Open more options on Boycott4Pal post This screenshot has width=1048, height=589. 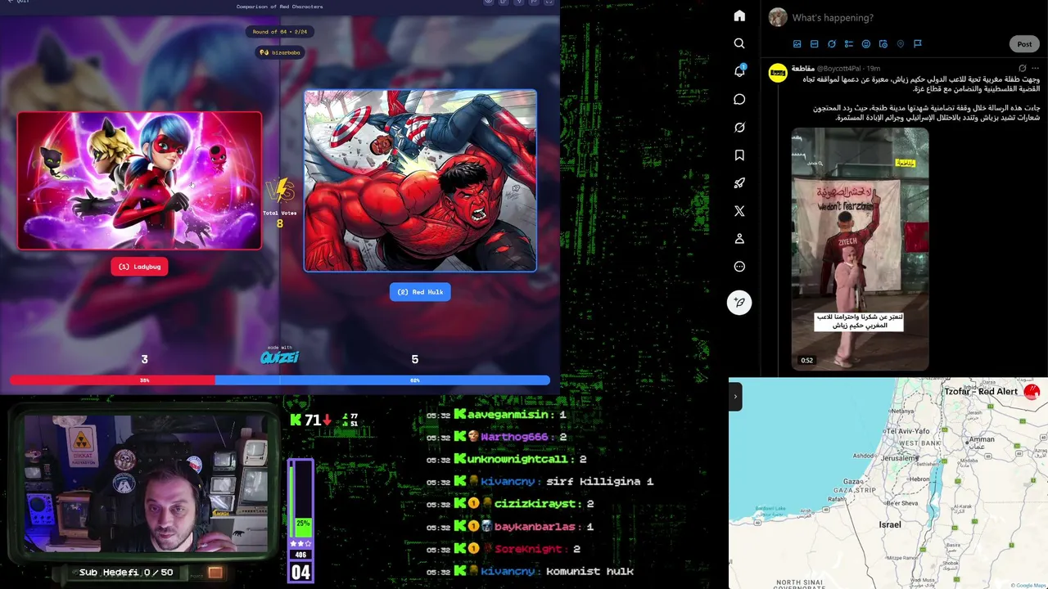pyautogui.click(x=1036, y=68)
